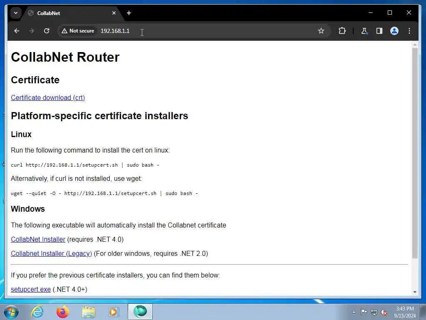
Task: Click the CollabNet Router heading
Action: click(x=65, y=57)
